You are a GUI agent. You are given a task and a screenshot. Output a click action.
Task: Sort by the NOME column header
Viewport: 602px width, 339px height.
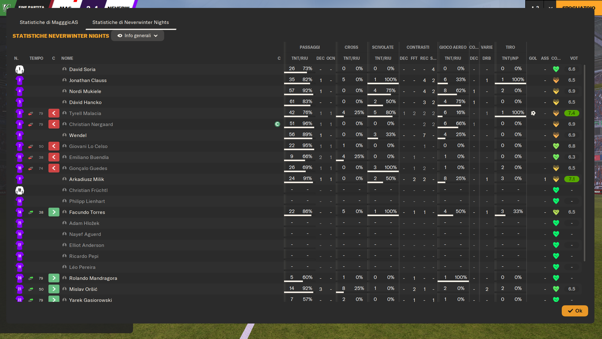[x=67, y=58]
